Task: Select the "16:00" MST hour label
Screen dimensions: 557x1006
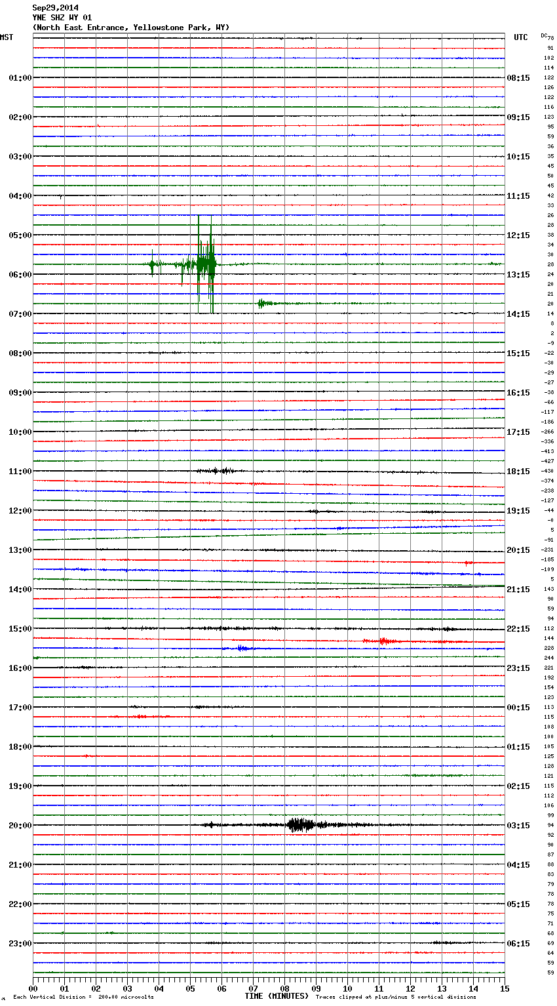Action: coord(20,668)
